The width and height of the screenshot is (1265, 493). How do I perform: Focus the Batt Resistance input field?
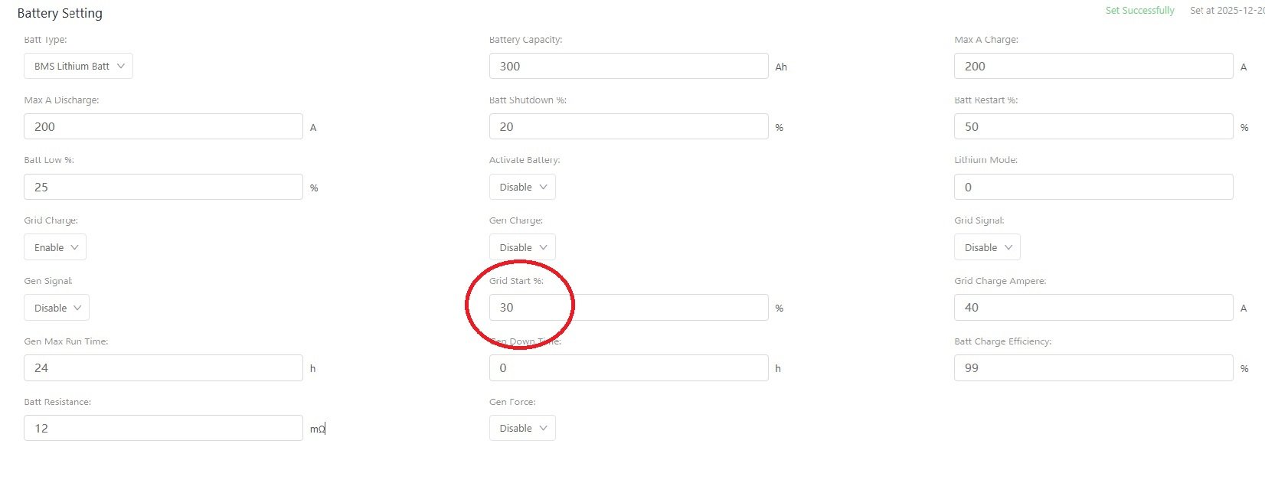click(x=163, y=428)
